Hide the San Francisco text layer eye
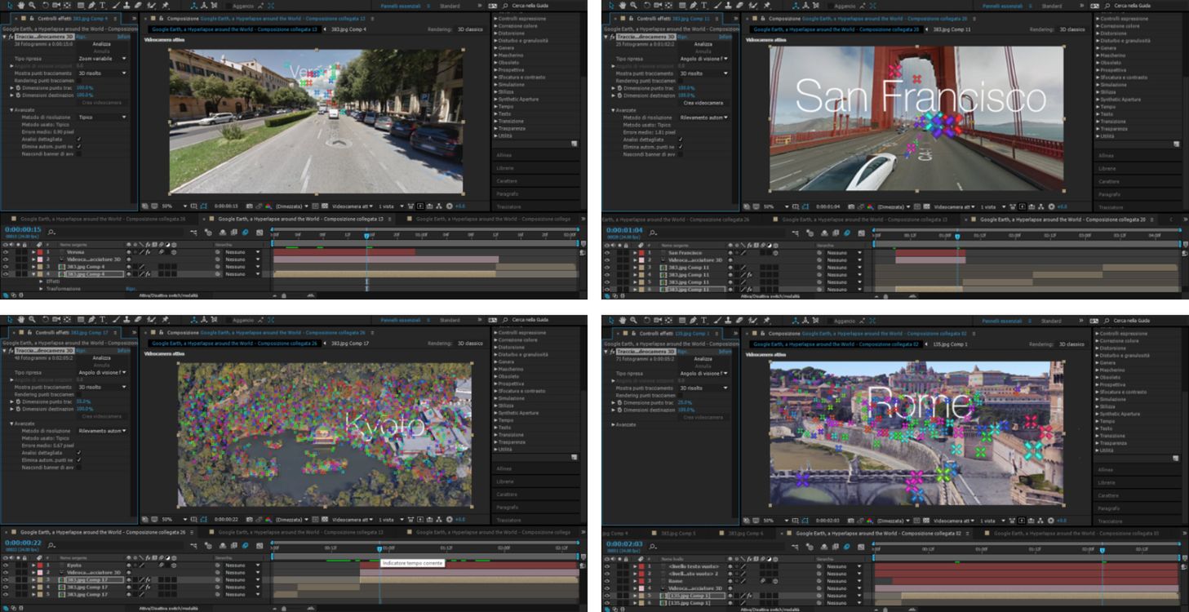 tap(606, 252)
